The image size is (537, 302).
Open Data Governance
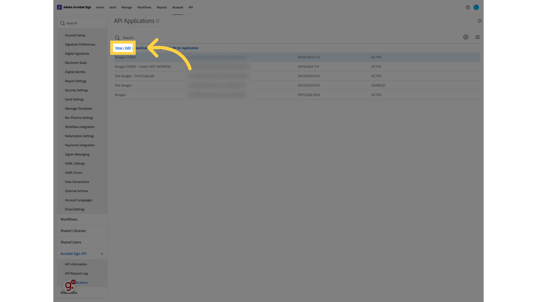click(x=77, y=182)
